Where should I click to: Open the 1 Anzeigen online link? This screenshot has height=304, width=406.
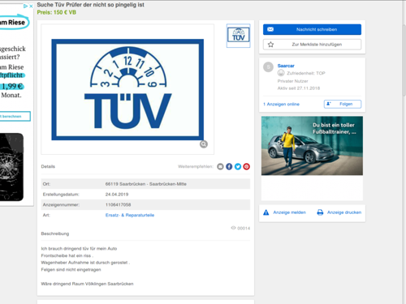click(x=281, y=104)
